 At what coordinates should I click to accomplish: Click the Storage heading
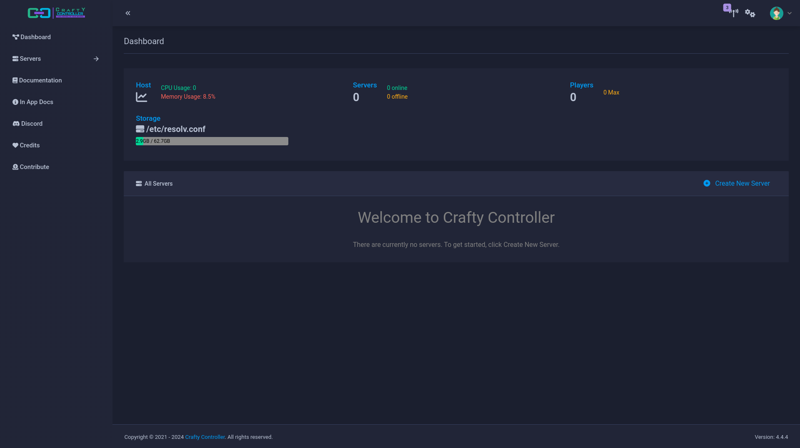pyautogui.click(x=148, y=118)
